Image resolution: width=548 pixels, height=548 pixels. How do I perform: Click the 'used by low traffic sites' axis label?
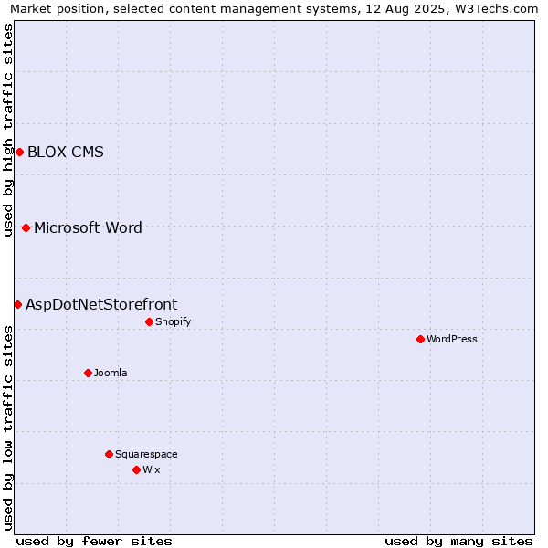pyautogui.click(x=7, y=428)
